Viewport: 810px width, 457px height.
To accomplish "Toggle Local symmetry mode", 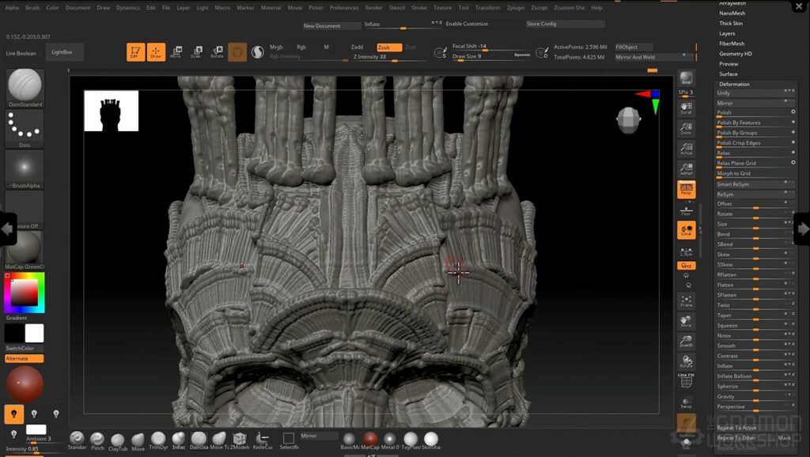I will pyautogui.click(x=686, y=230).
